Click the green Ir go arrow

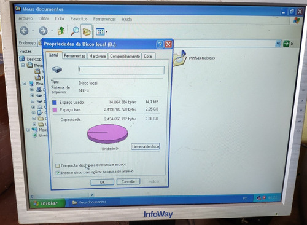[x=286, y=44]
